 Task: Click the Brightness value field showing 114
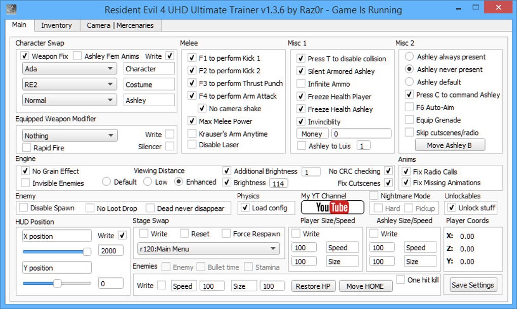279,183
